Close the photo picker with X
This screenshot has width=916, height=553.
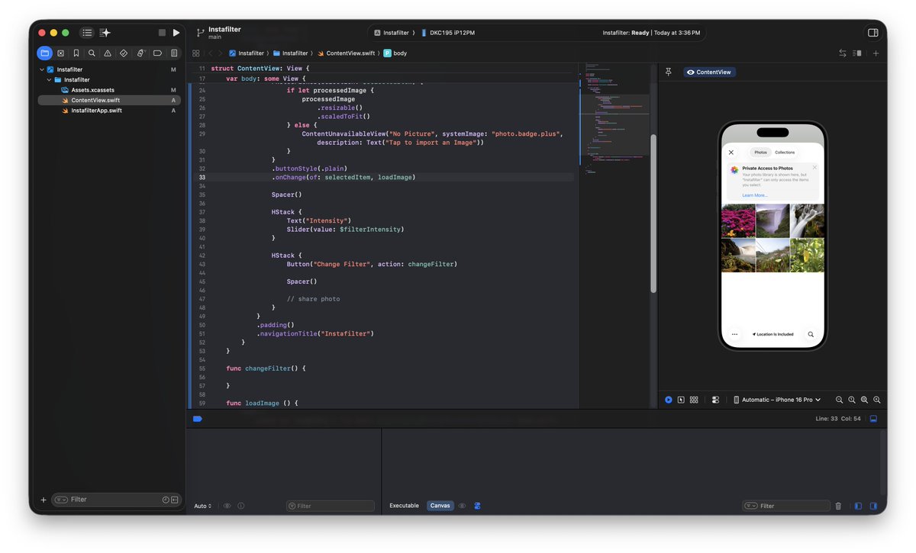click(x=731, y=153)
